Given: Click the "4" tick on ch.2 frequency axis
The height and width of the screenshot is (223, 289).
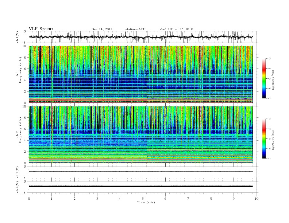Looking at the screenshot, I should point(26,140).
